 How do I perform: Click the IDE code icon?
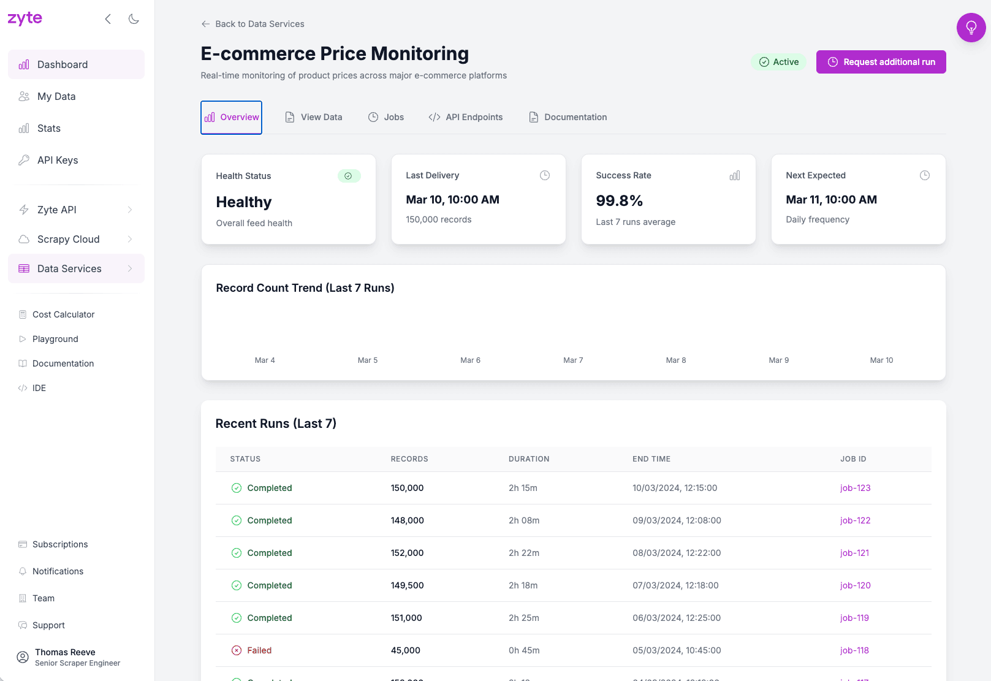point(23,388)
